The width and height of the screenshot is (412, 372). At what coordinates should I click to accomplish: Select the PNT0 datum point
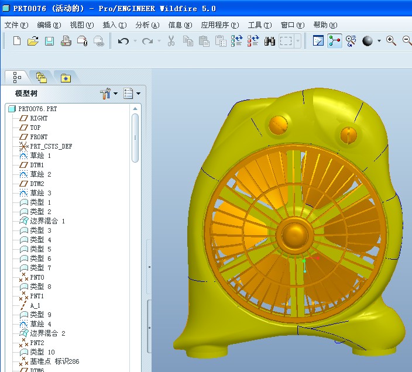click(x=32, y=277)
